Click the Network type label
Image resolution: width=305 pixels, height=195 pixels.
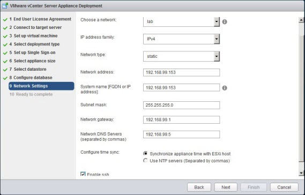click(93, 55)
